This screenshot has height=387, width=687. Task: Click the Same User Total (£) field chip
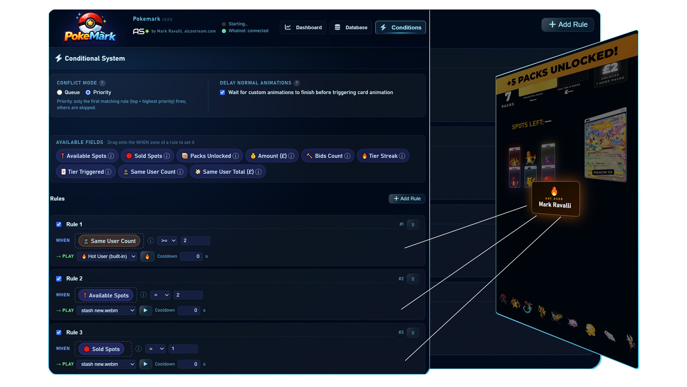[228, 172]
